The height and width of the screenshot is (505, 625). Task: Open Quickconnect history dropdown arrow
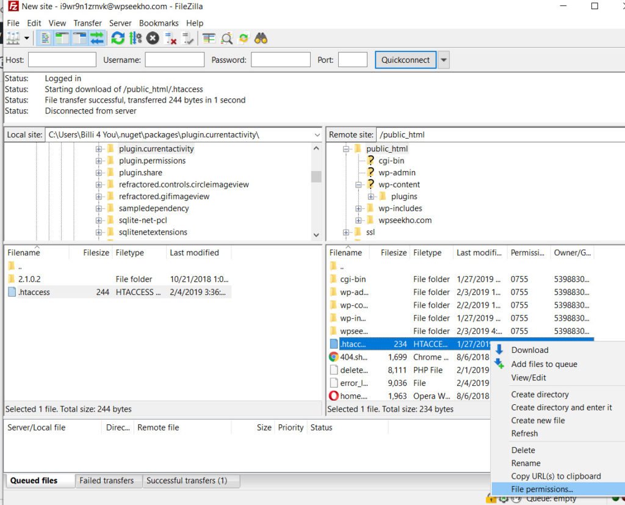(443, 60)
